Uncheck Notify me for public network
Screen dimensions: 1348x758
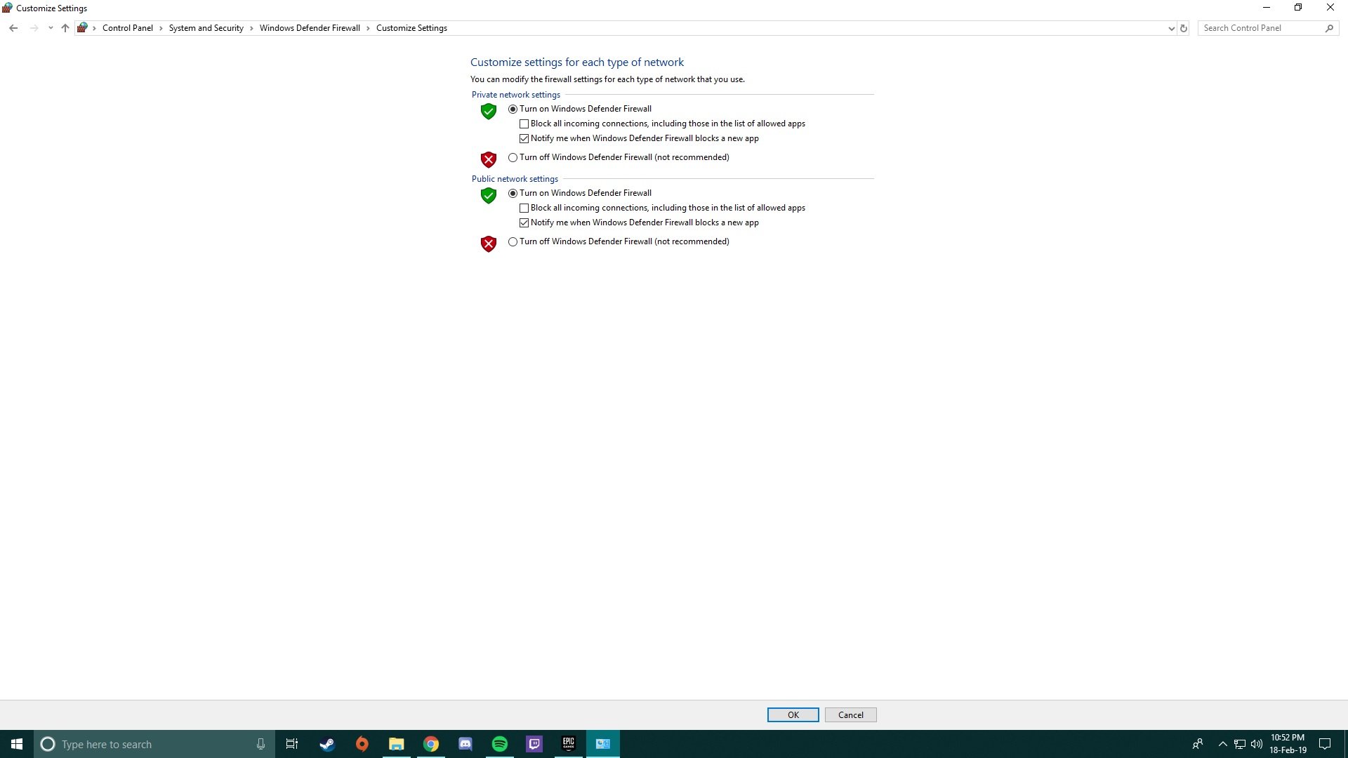click(x=524, y=222)
